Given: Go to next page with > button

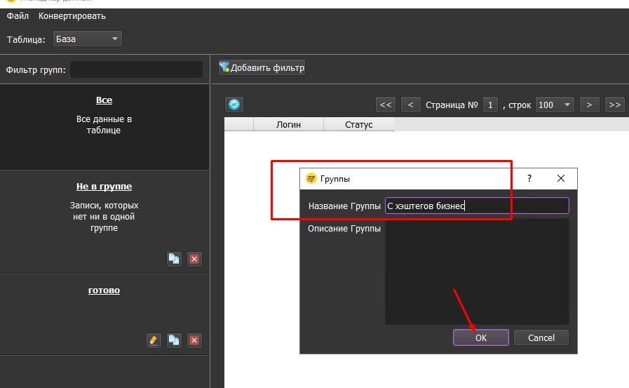Looking at the screenshot, I should [589, 105].
